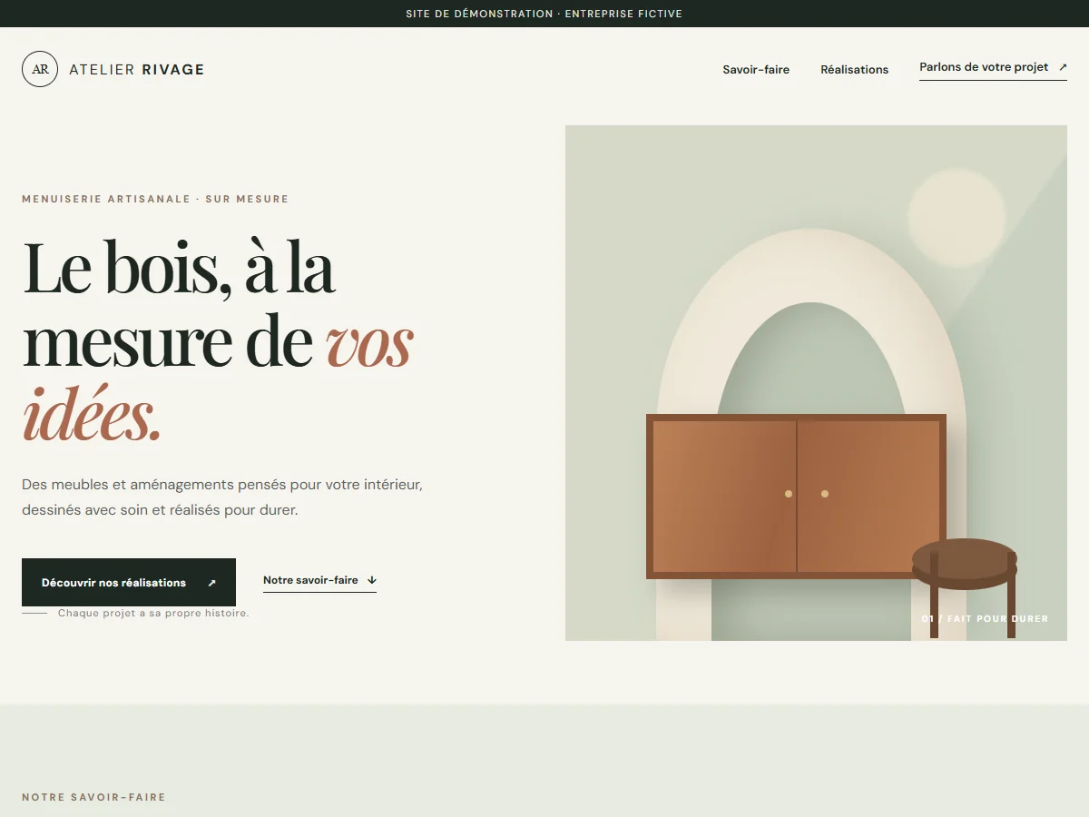Open the Atelier Rivage home link

pyautogui.click(x=113, y=69)
